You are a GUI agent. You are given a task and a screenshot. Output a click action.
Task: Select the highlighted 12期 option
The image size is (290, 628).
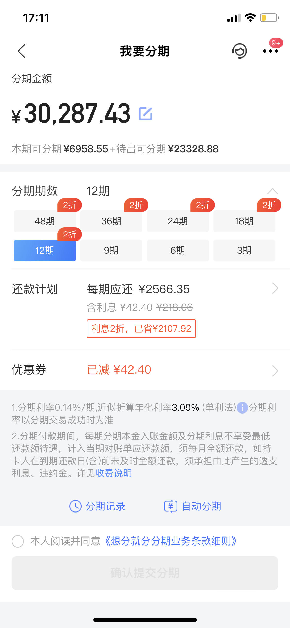(45, 251)
